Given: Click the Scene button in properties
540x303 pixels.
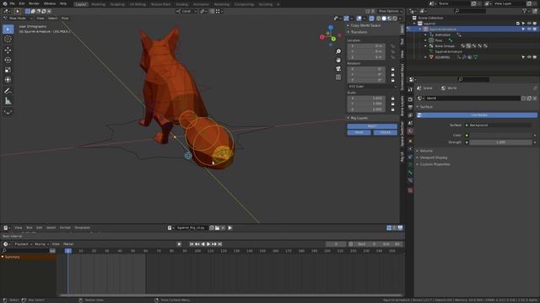Looking at the screenshot, I should (425, 88).
